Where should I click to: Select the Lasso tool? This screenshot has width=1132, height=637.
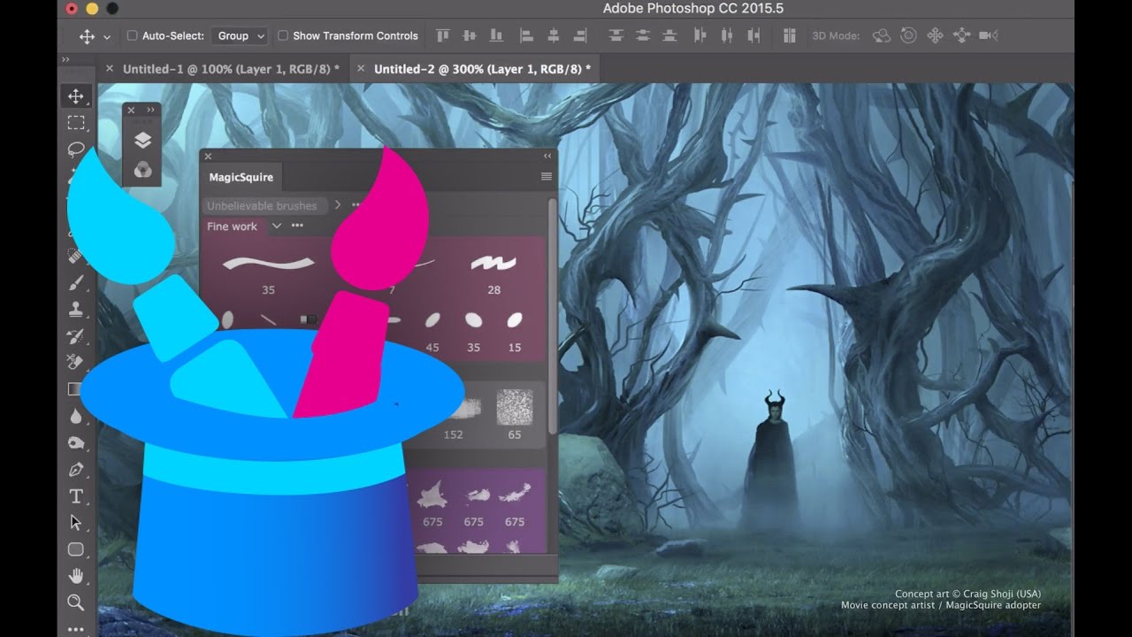click(76, 149)
